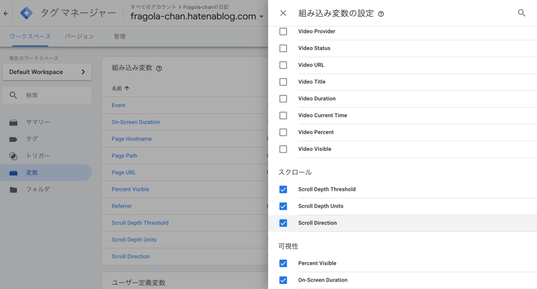Click the トリガー circle icon in sidebar
The image size is (537, 289).
tap(13, 156)
